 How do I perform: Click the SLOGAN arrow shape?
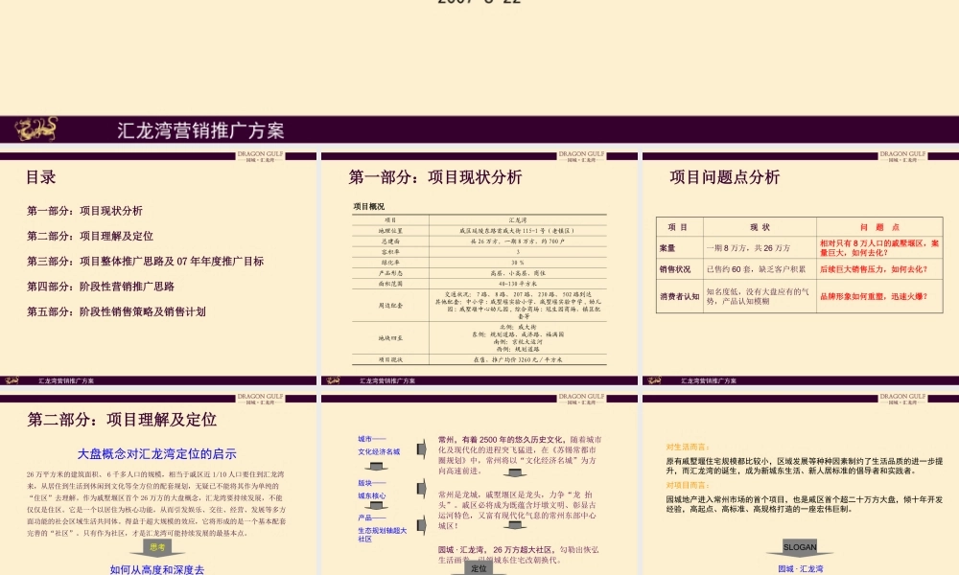point(799,546)
